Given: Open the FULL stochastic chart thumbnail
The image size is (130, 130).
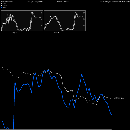Looking at the screenshot, I should tap(64, 21).
